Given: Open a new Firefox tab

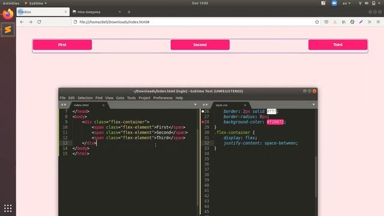Looking at the screenshot, I should click(x=129, y=12).
